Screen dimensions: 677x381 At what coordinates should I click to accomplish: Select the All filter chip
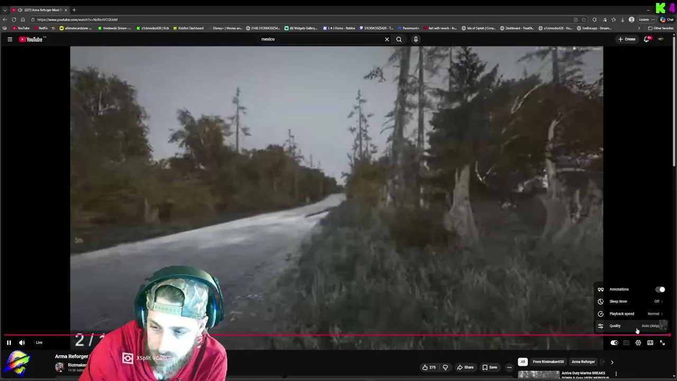[523, 362]
